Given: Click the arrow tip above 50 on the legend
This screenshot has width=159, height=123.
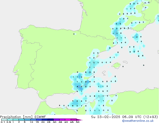Looking at the screenshot, I should 79,120.
